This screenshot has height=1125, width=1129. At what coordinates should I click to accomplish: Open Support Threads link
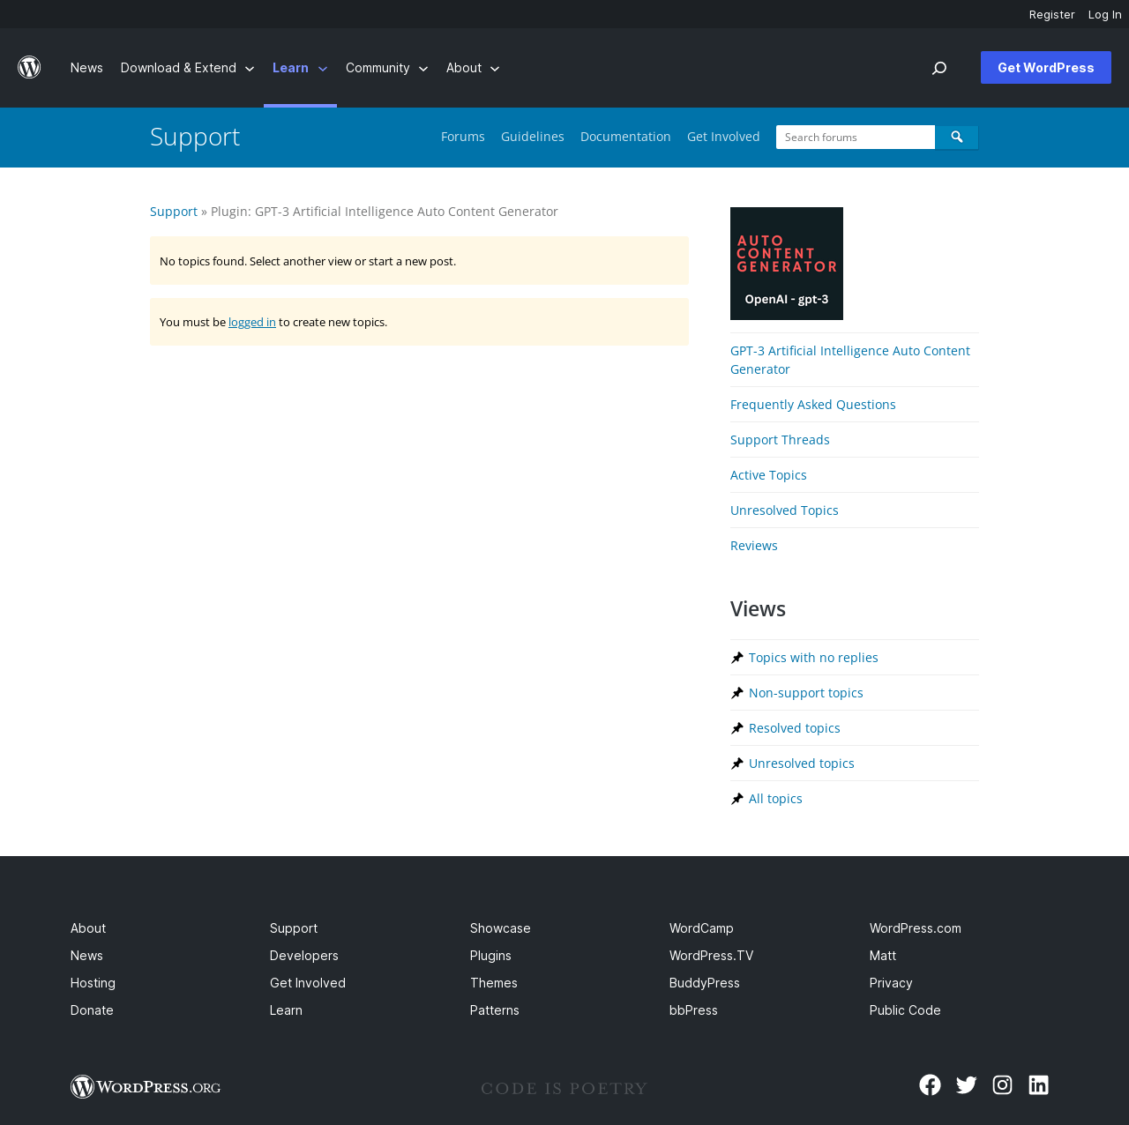(780, 440)
